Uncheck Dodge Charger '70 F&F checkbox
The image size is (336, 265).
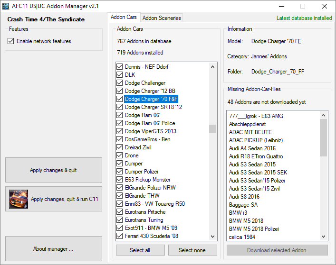click(x=120, y=99)
